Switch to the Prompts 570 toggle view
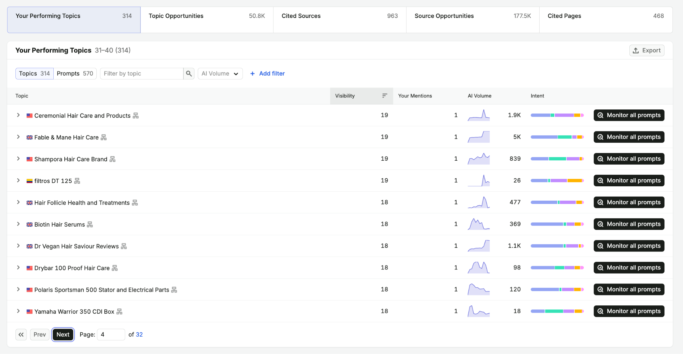The width and height of the screenshot is (683, 354). [x=75, y=74]
